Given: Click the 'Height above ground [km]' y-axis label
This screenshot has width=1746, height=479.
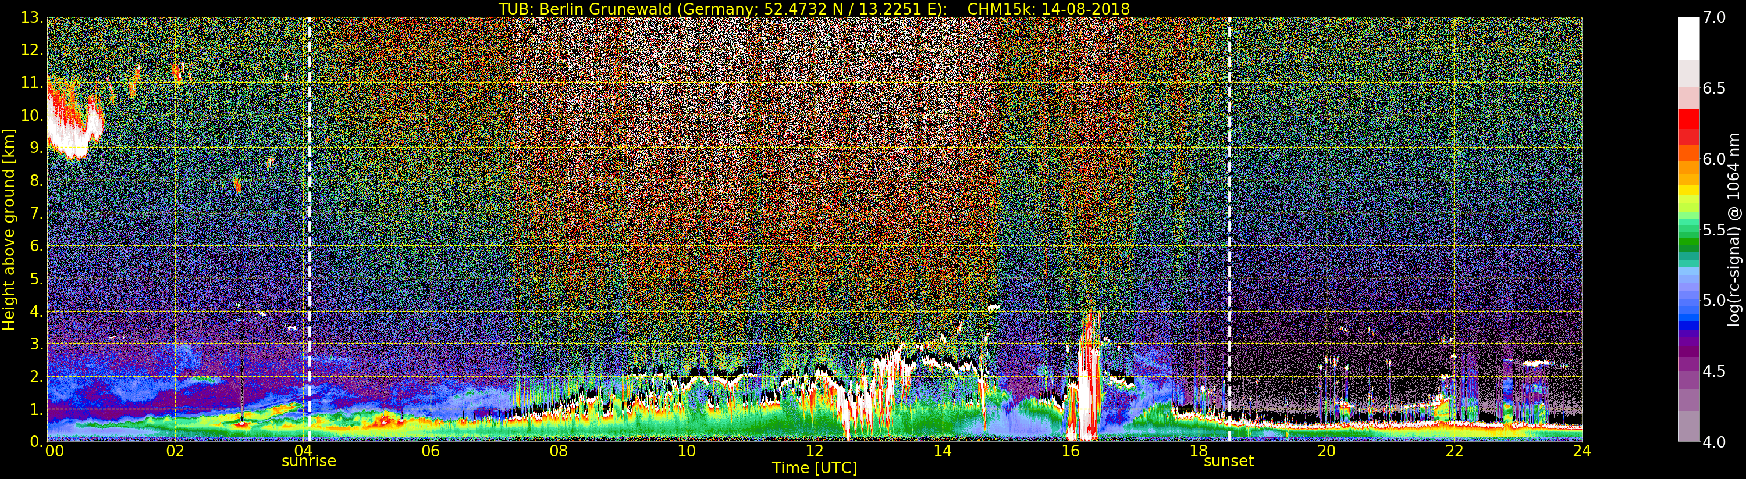Looking at the screenshot, I should (9, 230).
